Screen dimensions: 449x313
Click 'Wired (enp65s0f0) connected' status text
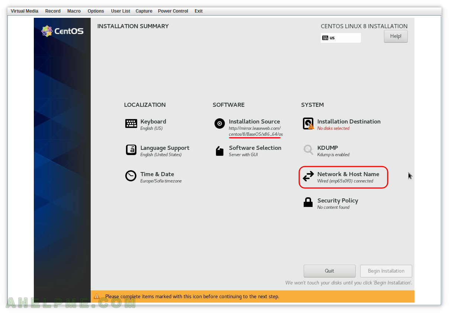345,181
